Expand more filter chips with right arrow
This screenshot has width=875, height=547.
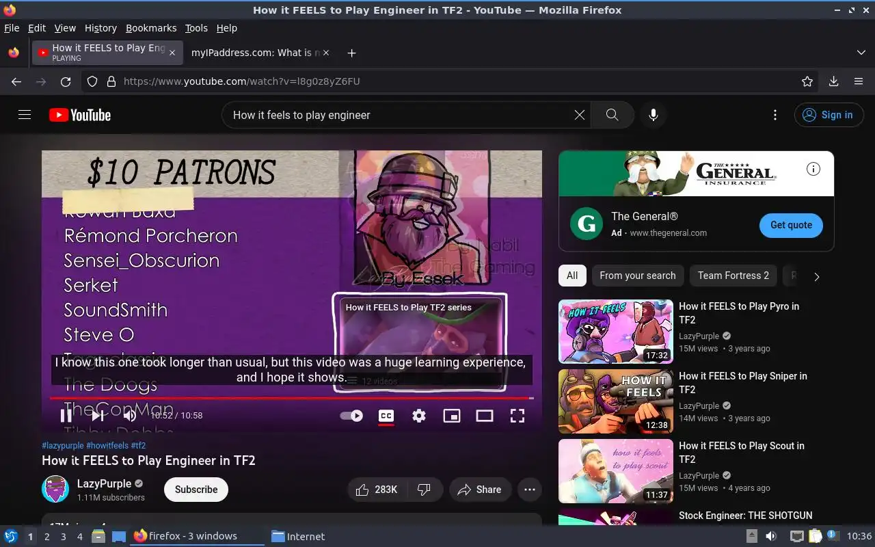(816, 276)
